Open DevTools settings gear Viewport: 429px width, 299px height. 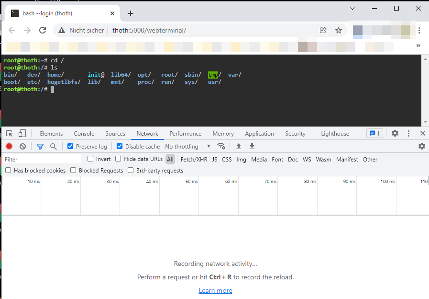(x=395, y=134)
